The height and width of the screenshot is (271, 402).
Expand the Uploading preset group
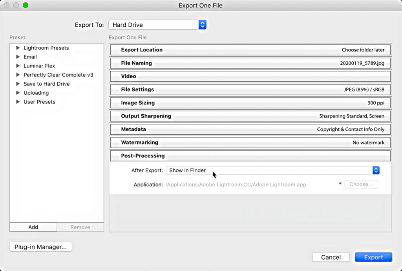click(18, 93)
